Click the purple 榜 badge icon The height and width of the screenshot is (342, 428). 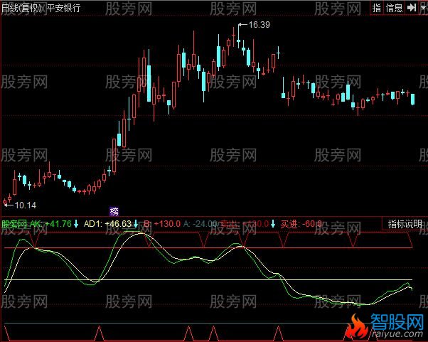point(114,211)
